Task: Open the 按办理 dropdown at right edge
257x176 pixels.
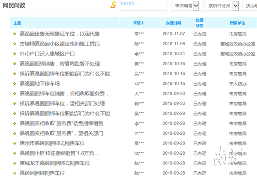Action: click(251, 6)
